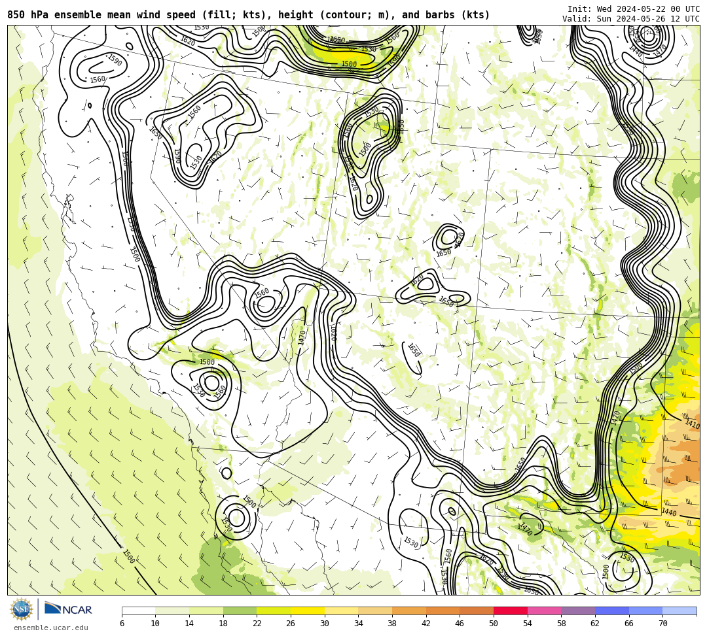Click the colorbar tick label '26'

(291, 624)
